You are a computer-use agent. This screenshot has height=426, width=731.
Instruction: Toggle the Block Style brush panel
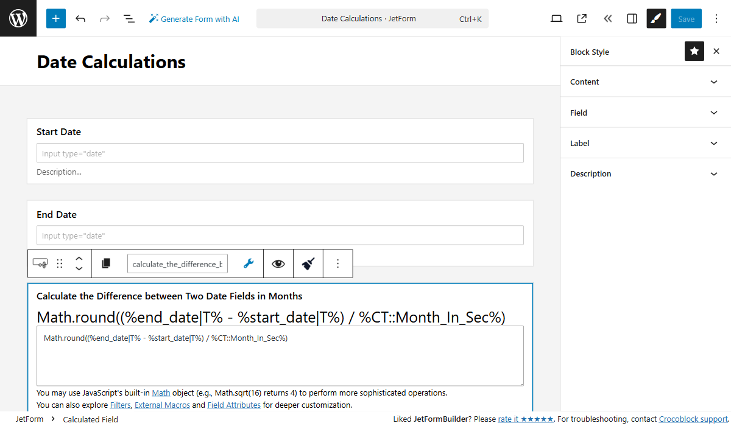point(656,18)
